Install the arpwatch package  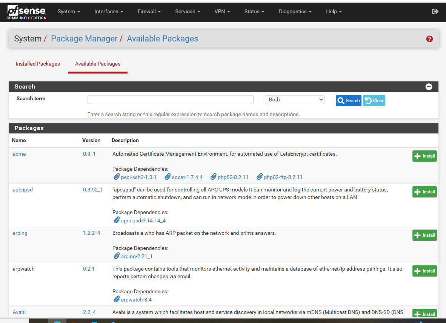[x=424, y=271]
